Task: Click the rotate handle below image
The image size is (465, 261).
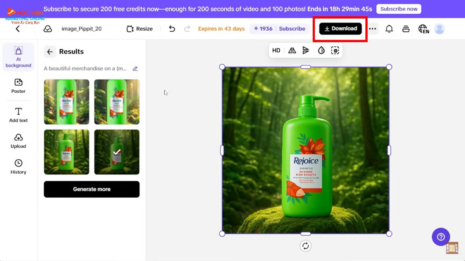Action: tap(306, 246)
